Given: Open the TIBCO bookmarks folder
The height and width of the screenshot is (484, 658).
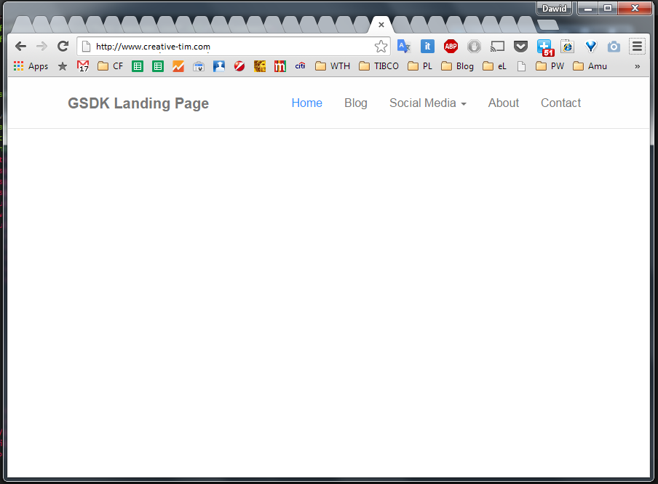Looking at the screenshot, I should click(x=379, y=66).
